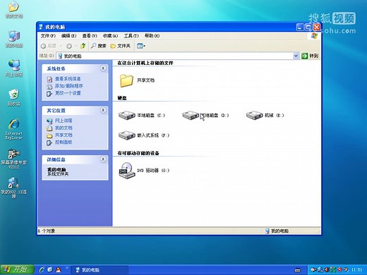367x275 pixels.
Task: Open the Tools menu
Action: tap(131, 36)
